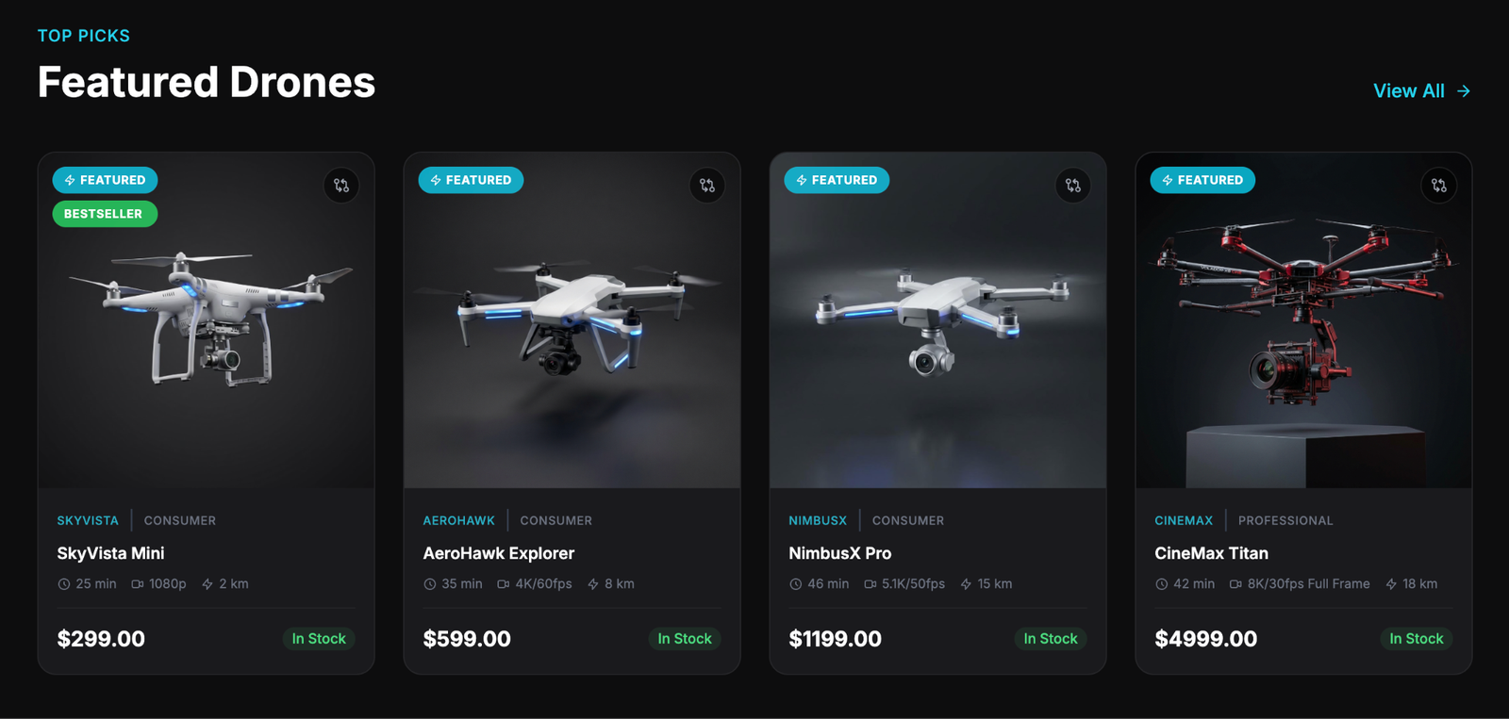This screenshot has width=1509, height=719.
Task: Select the NimbusX Pro product name
Action: [839, 553]
